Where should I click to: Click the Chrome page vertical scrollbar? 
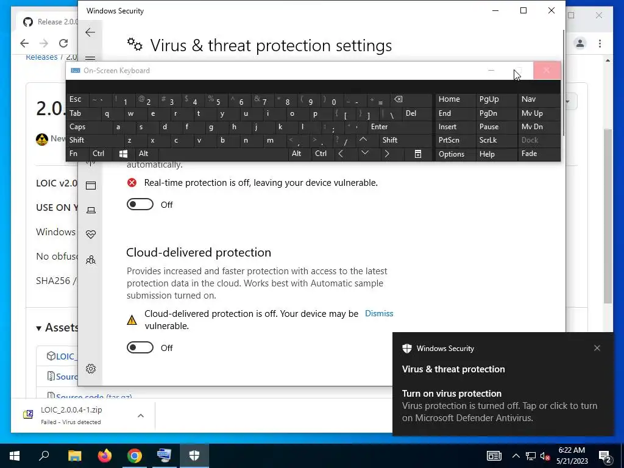point(608,216)
